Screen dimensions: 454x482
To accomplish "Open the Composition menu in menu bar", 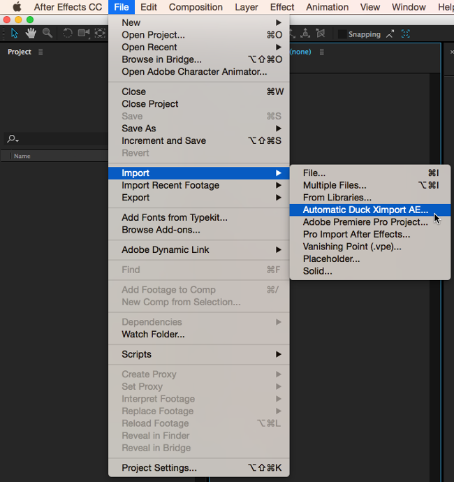I will click(x=196, y=7).
